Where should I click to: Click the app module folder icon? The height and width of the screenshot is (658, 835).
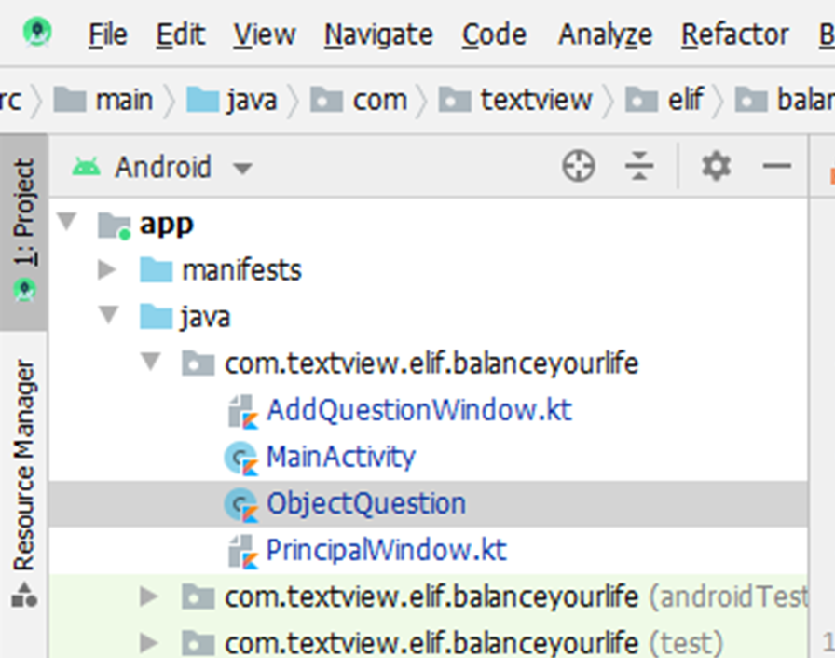click(x=115, y=226)
